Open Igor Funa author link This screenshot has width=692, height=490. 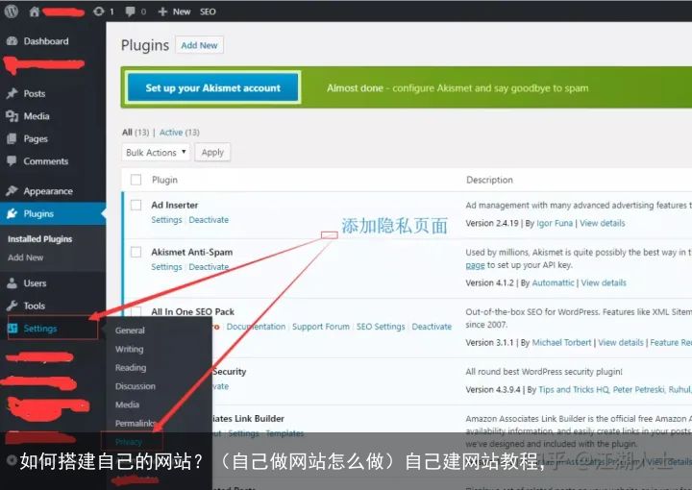tap(555, 223)
